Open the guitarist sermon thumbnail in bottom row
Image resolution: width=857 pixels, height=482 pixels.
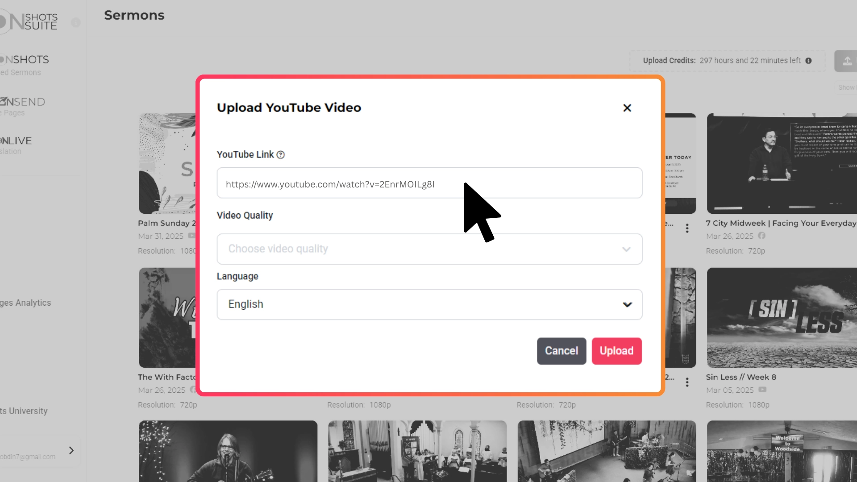click(228, 451)
